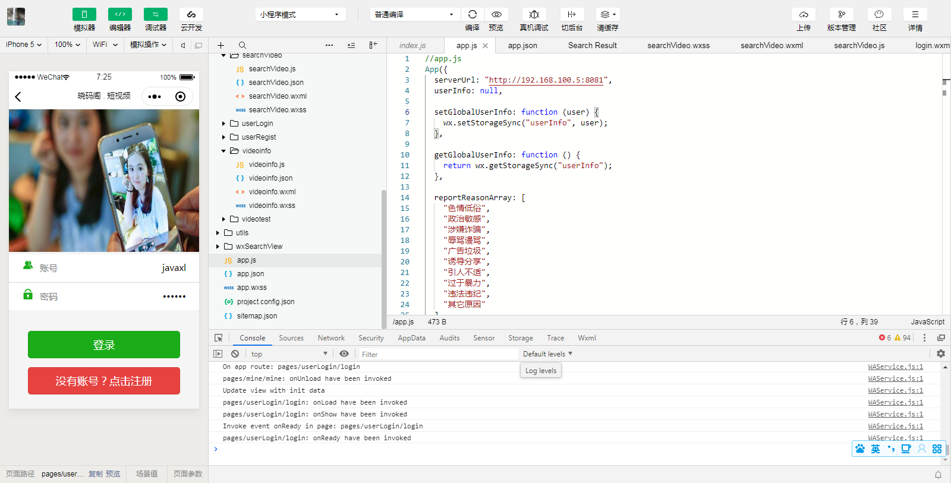Image resolution: width=951 pixels, height=483 pixels.
Task: Switch to the app.json editor tab
Action: 522,45
